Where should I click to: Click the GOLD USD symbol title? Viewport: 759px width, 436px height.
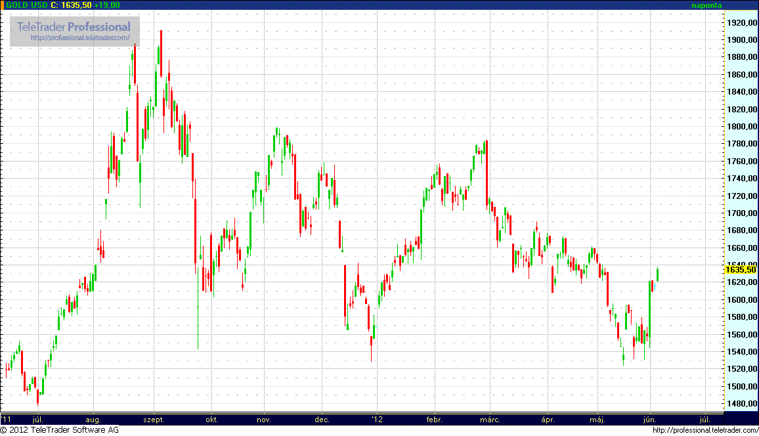click(28, 5)
